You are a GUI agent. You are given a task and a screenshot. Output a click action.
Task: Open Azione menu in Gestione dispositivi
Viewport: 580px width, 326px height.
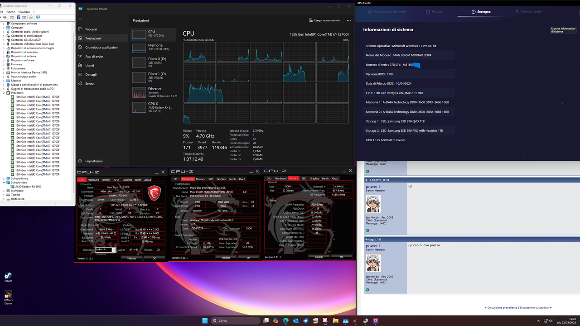(10, 12)
